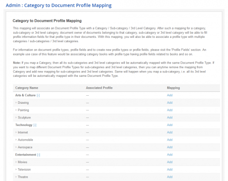
Task: Add mapping for Drawing
Action: (170, 103)
